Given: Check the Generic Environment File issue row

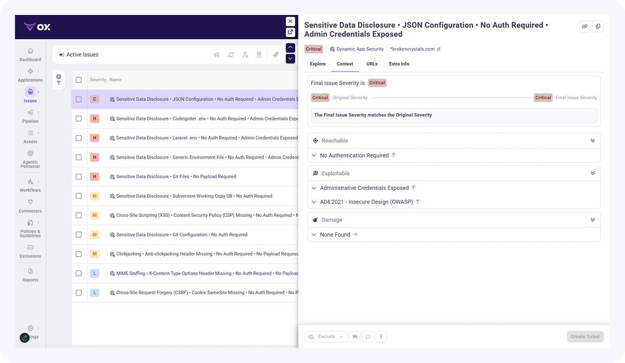Looking at the screenshot, I should pyautogui.click(x=79, y=157).
